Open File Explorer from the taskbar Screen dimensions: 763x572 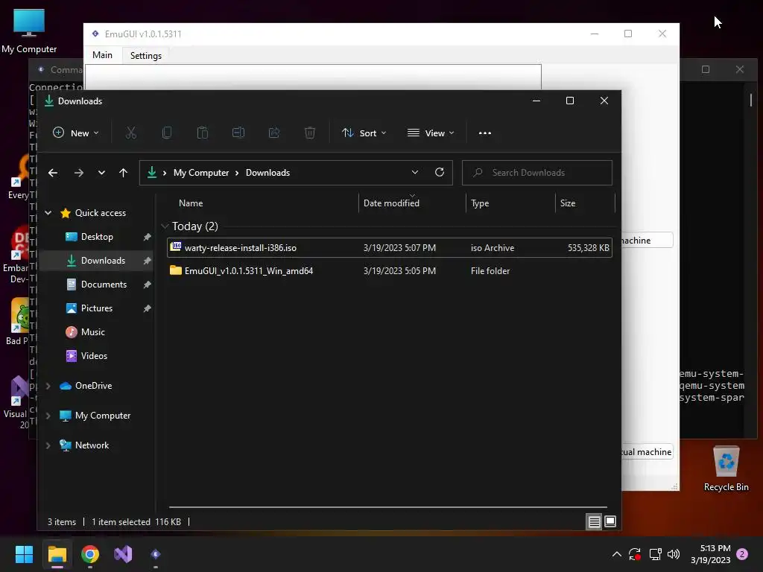click(57, 554)
